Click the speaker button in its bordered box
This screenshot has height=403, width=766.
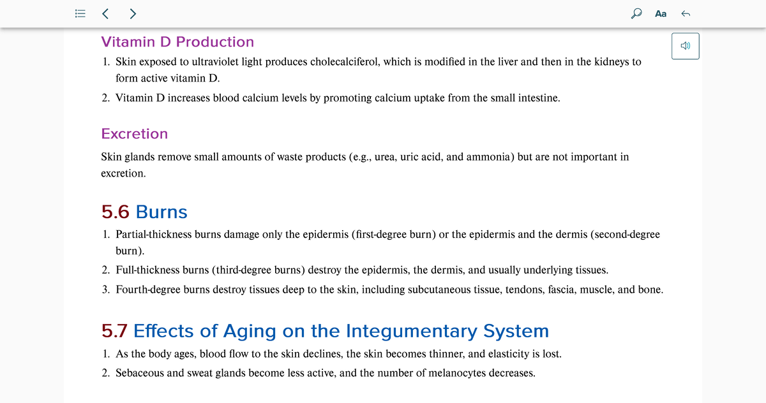[685, 45]
